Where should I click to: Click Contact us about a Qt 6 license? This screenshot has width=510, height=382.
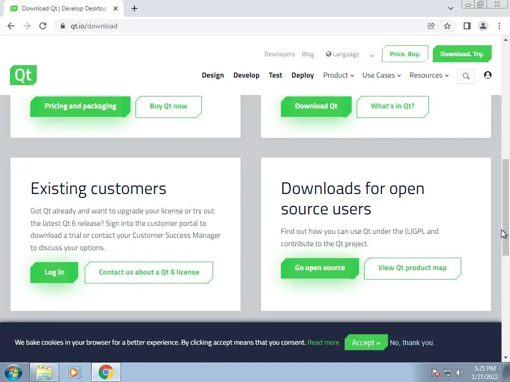coord(149,272)
